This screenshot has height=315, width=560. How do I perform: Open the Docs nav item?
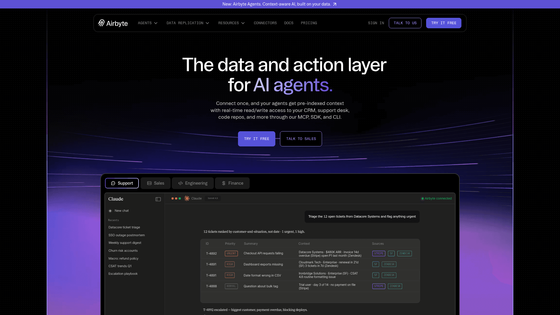289,23
